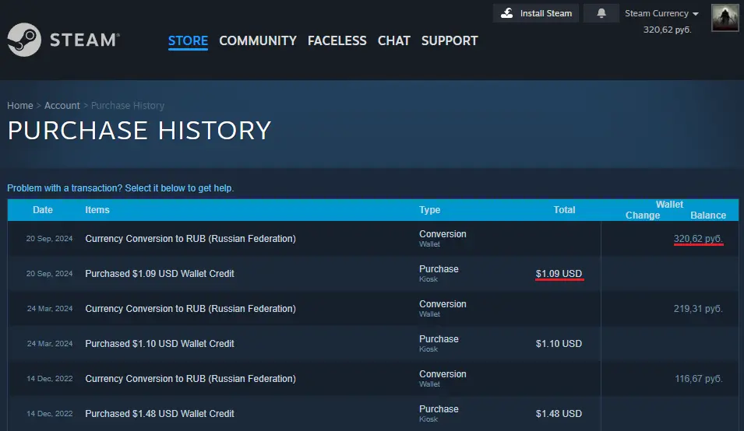Open notifications via the bell icon
This screenshot has height=431, width=744.
pyautogui.click(x=601, y=13)
